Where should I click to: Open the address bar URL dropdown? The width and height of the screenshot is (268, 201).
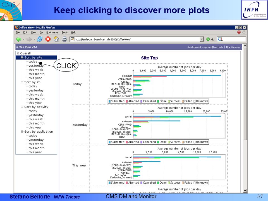pos(202,39)
